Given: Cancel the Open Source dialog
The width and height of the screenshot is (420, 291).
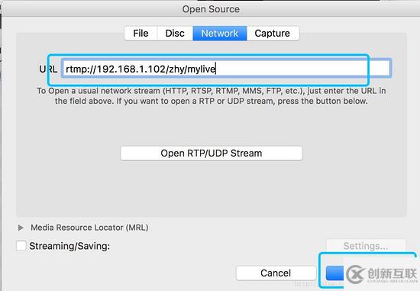Looking at the screenshot, I should pos(276,273).
